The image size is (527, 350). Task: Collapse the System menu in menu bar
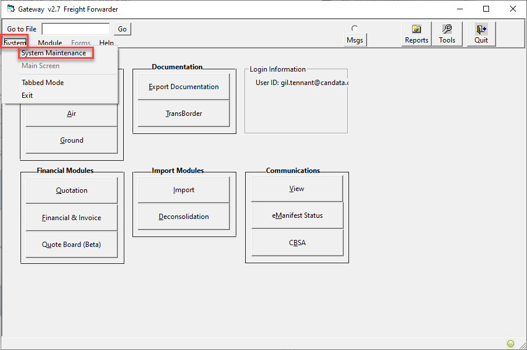(15, 43)
